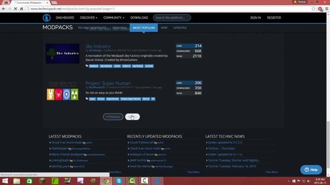This screenshot has height=185, width=330.
Task: Click the page vertical scrollbar thumb
Action: click(x=328, y=144)
